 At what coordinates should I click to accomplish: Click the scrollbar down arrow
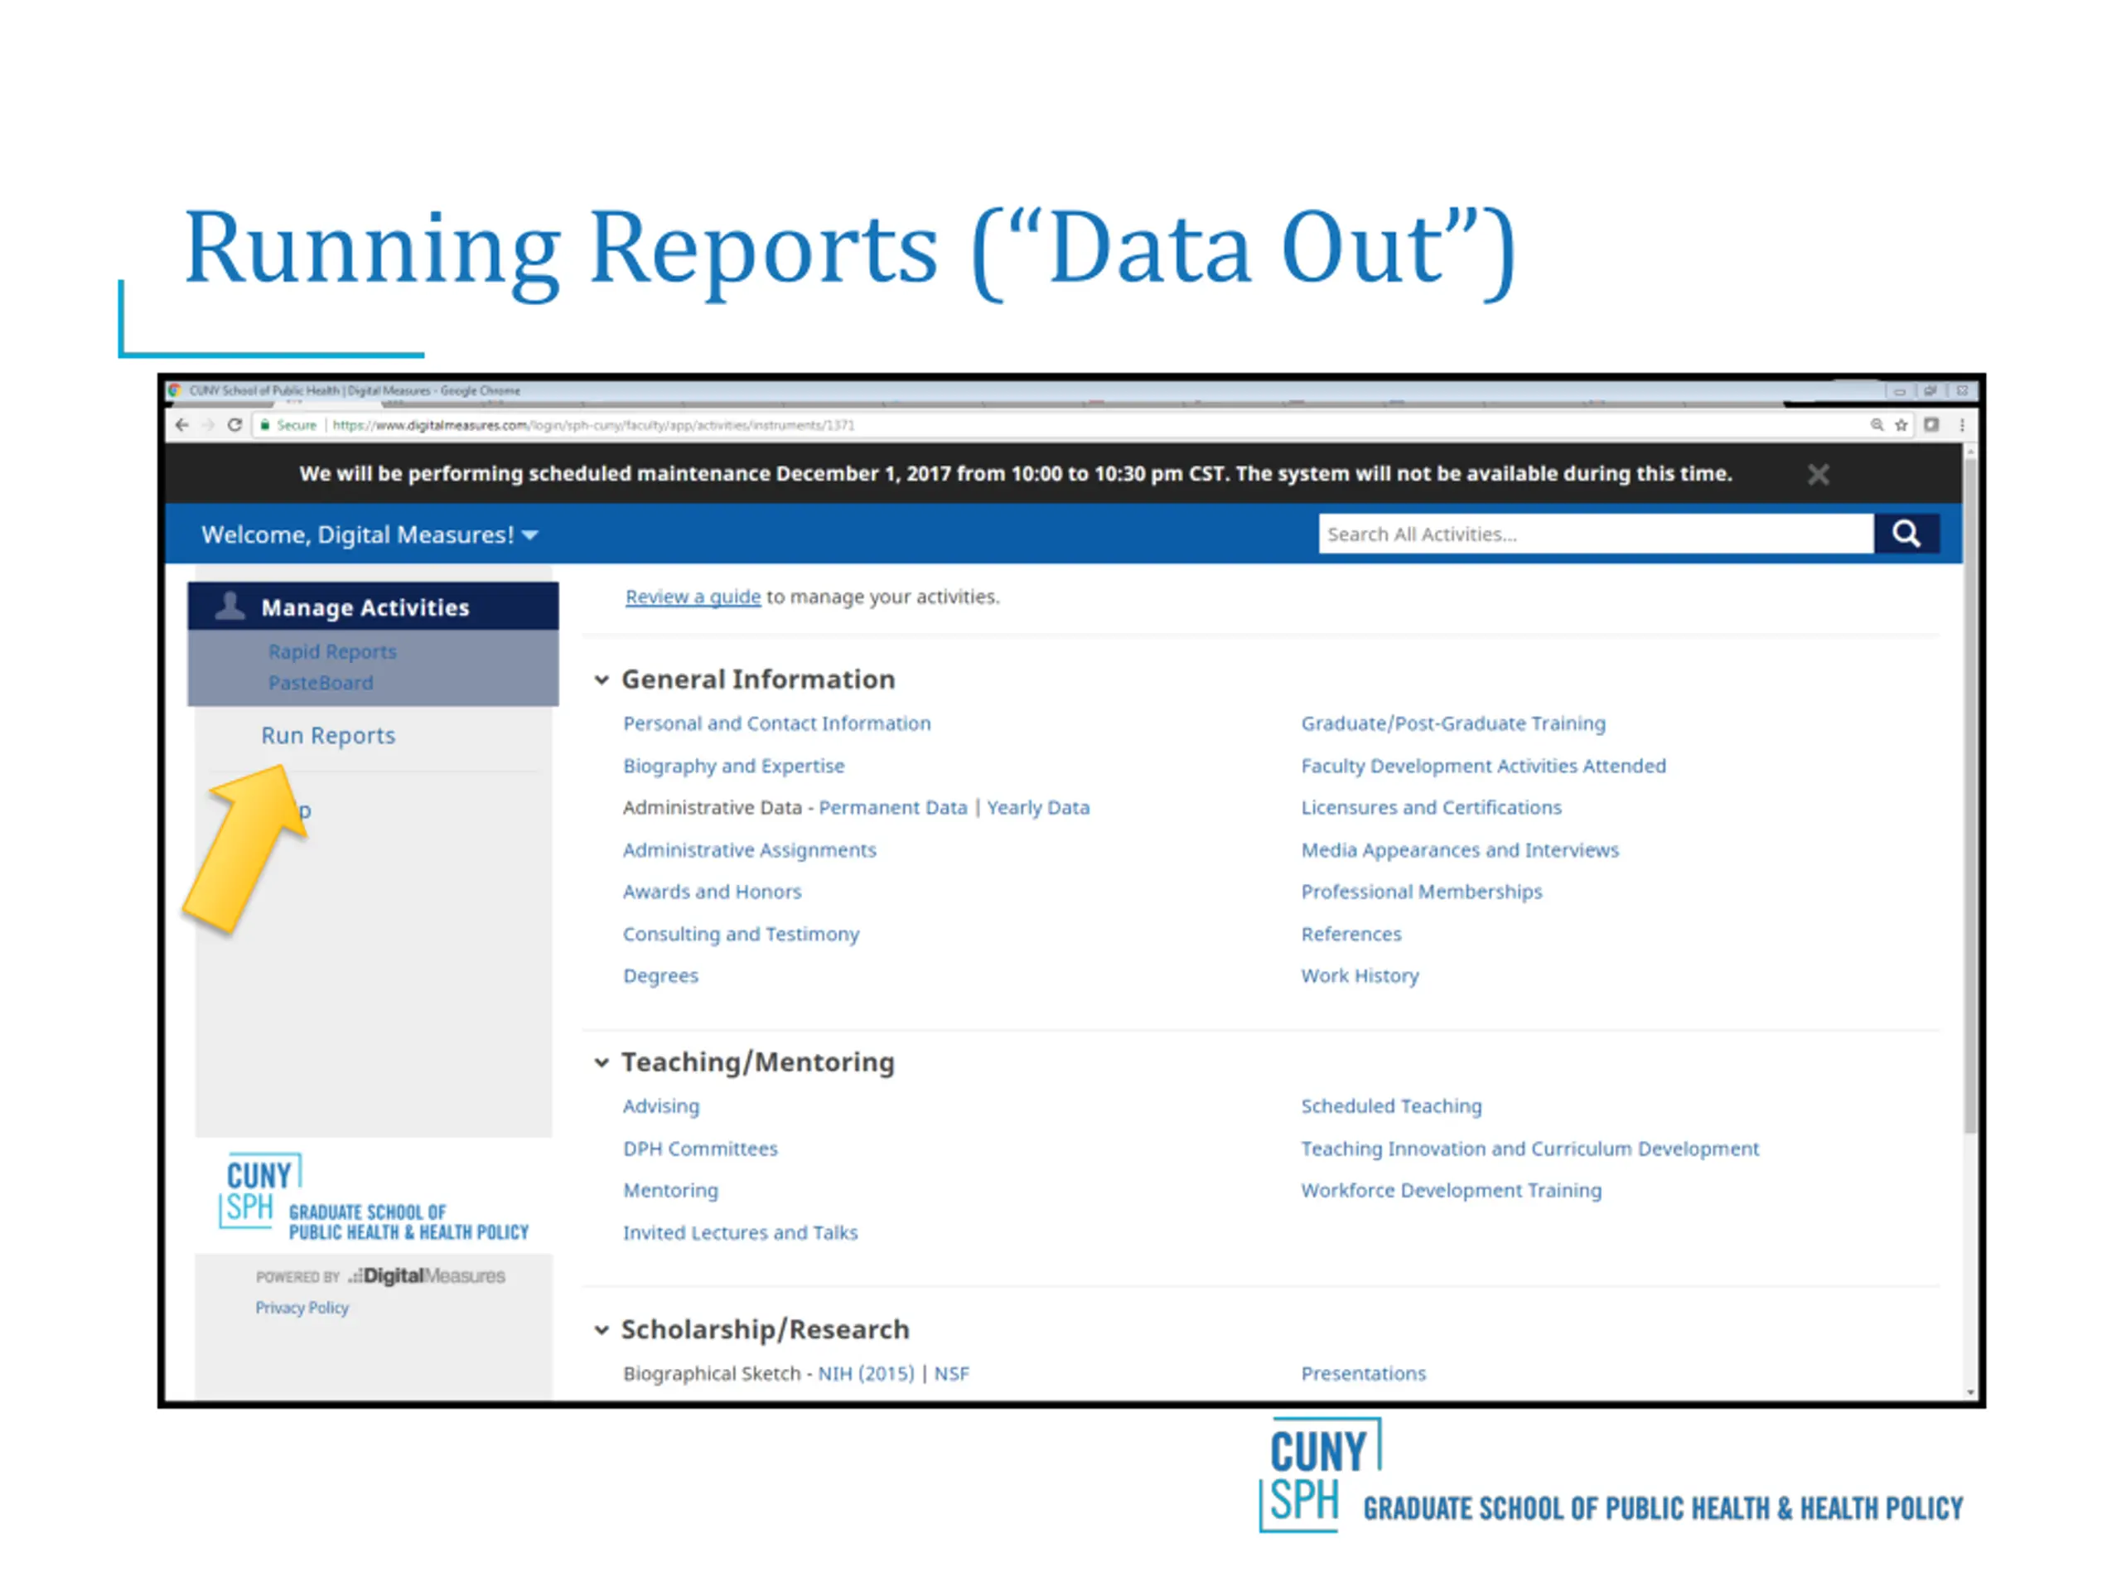[x=1969, y=1391]
